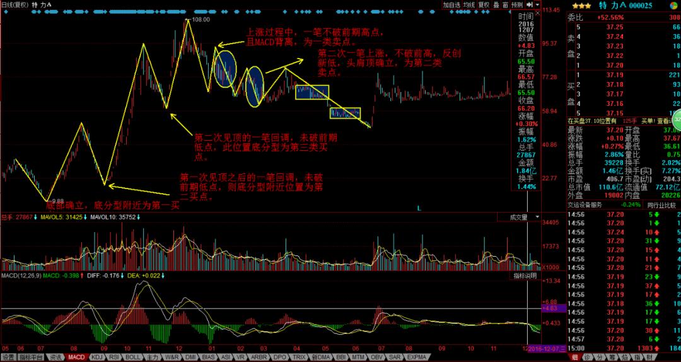
Task: Toggle the MAVOL10 arrow indicator
Action: tap(139, 217)
